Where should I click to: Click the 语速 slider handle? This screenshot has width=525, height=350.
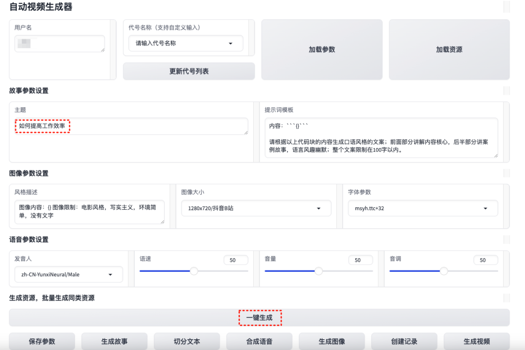[194, 271]
